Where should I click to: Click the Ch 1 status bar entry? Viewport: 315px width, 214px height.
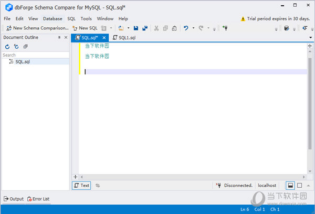[275, 209]
